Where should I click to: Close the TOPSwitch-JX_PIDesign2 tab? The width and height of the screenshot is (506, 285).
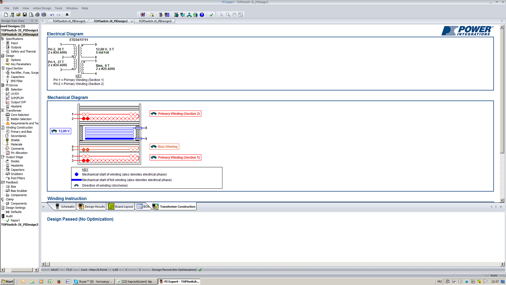(132, 21)
